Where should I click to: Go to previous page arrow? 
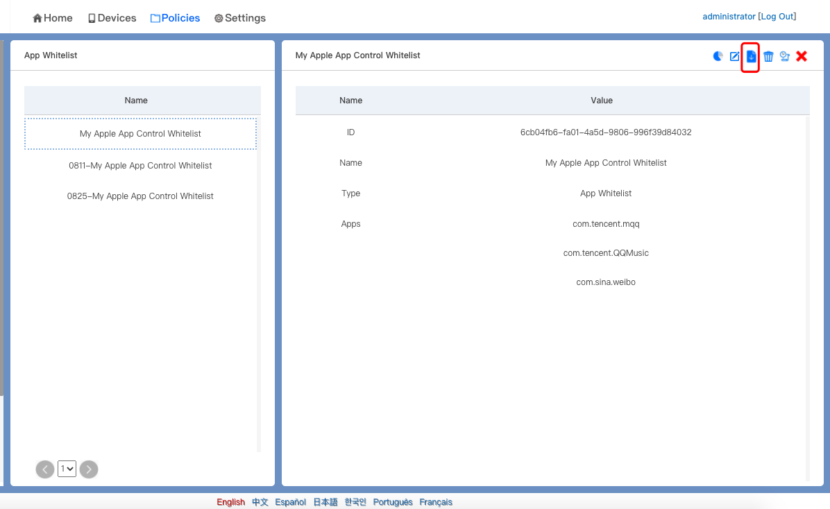point(45,469)
